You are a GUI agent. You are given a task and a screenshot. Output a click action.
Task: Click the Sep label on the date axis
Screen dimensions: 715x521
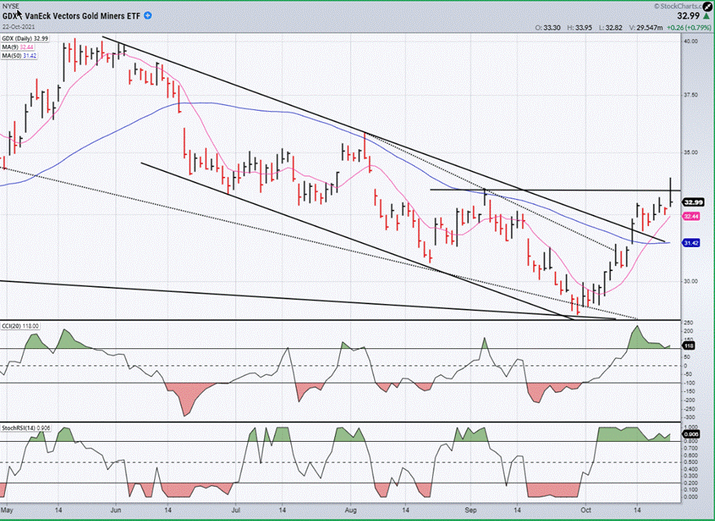(471, 510)
